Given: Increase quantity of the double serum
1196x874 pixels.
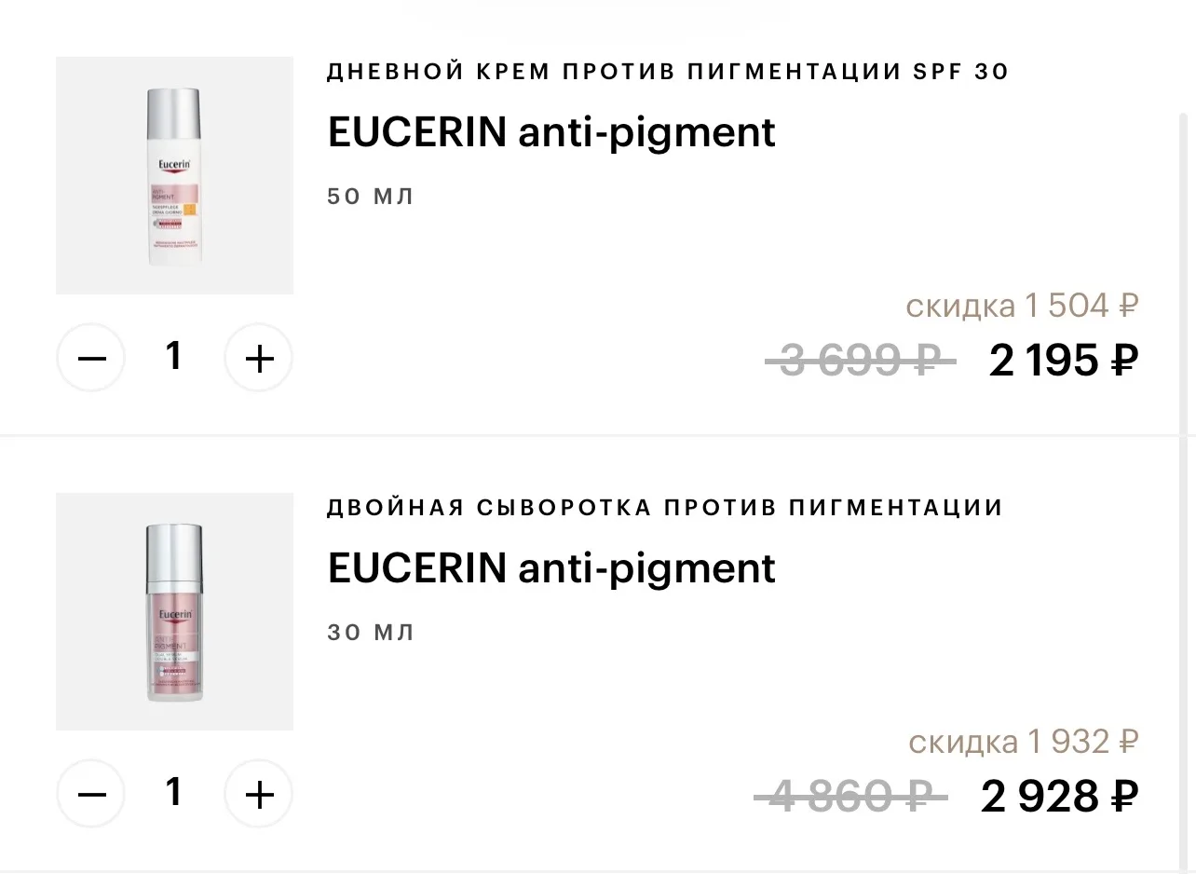Looking at the screenshot, I should pos(259,794).
